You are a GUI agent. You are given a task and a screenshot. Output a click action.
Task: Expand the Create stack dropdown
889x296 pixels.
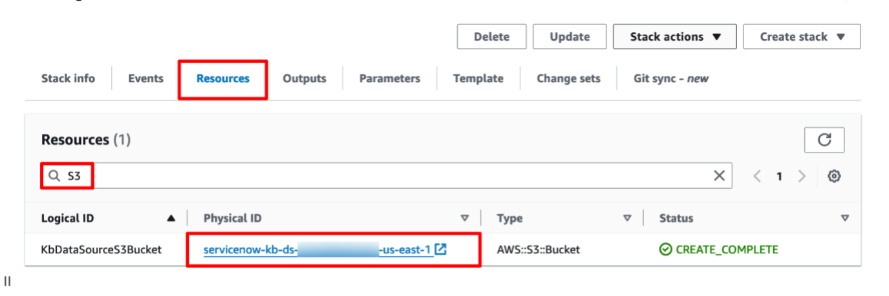pos(802,37)
